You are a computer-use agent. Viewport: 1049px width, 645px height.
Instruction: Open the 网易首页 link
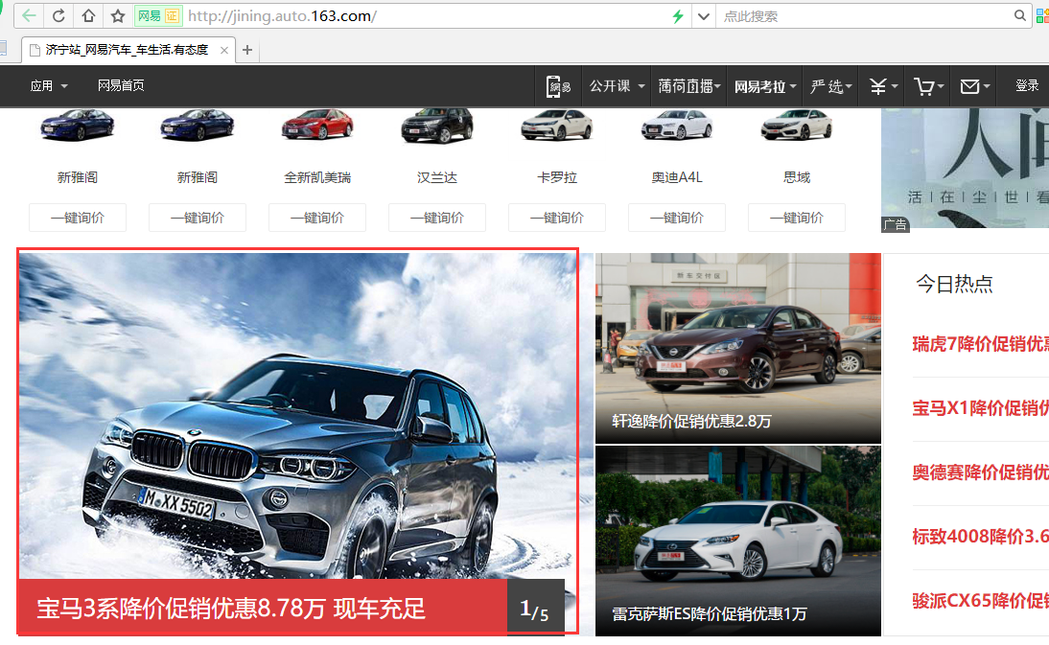[x=121, y=85]
